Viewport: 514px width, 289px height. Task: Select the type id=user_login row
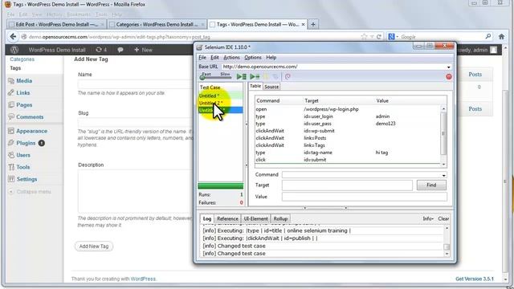pyautogui.click(x=348, y=116)
